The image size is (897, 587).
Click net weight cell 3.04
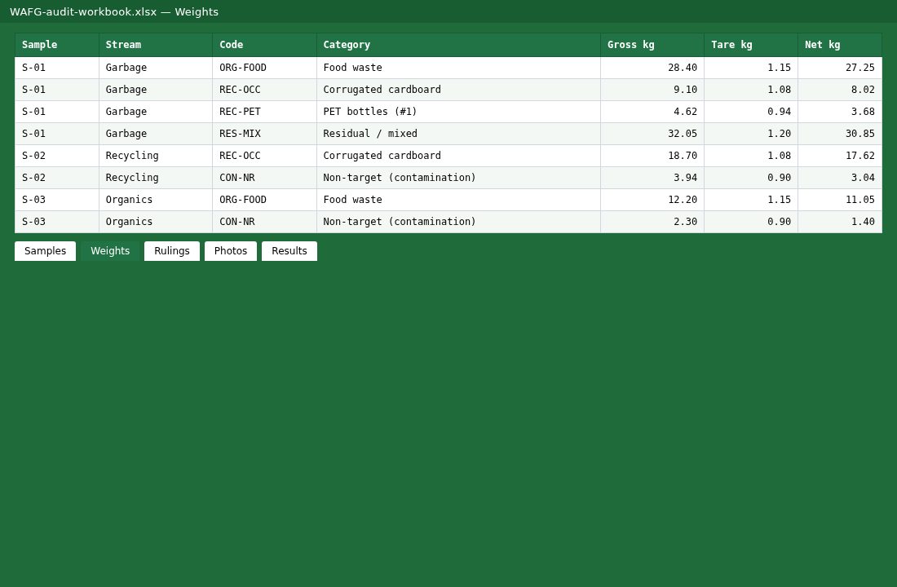point(840,178)
